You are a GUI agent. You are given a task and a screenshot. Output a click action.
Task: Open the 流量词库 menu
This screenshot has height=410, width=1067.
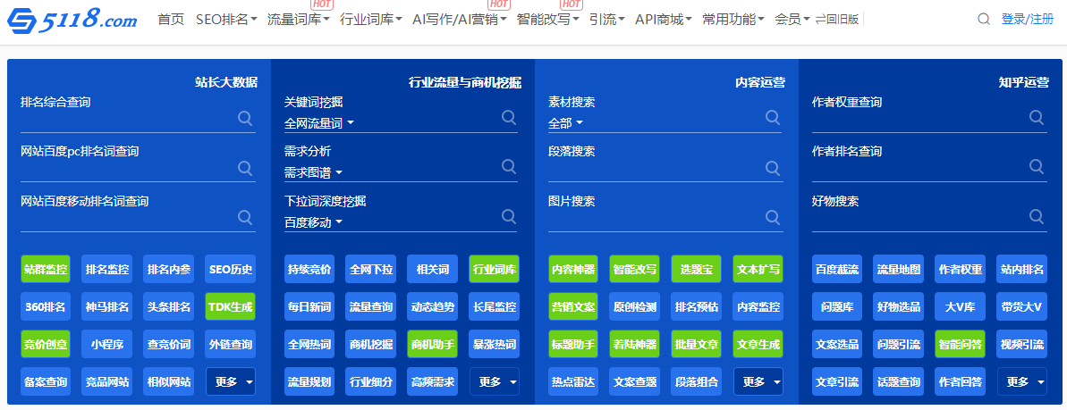tap(299, 20)
